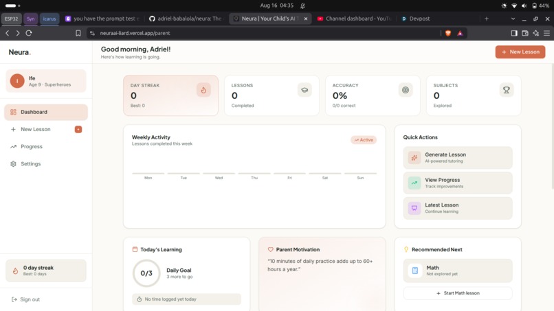Click the address bar URL field
This screenshot has width=554, height=311.
(263, 33)
